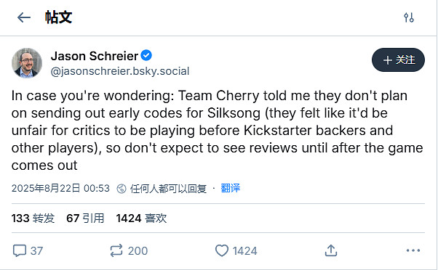Image resolution: width=438 pixels, height=270 pixels.
Task: Go back using the left arrow
Action: click(x=24, y=17)
